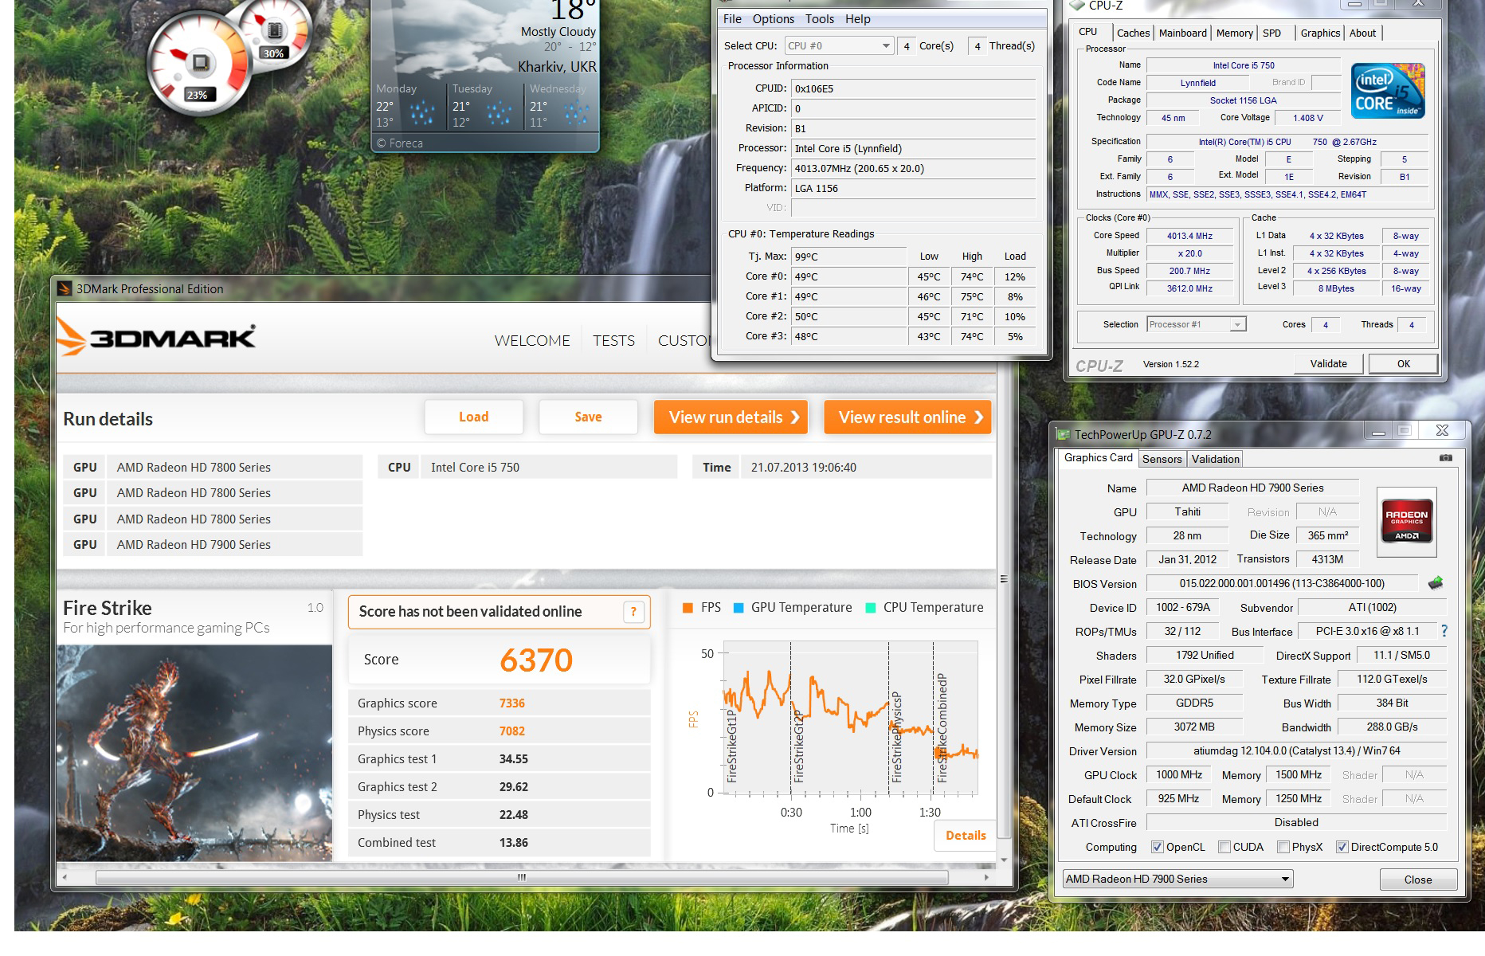Click the 3DMark horizontal scrollbar thumb
This screenshot has width=1485, height=956.
(x=522, y=877)
